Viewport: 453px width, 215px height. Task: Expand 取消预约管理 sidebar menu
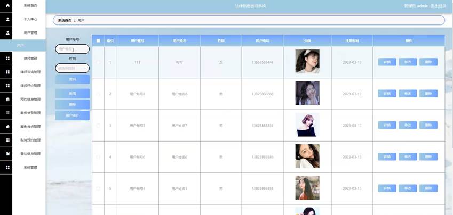coord(30,140)
